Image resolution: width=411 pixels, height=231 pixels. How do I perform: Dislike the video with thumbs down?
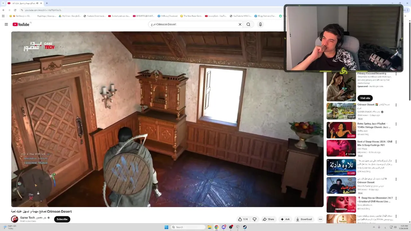click(x=254, y=219)
